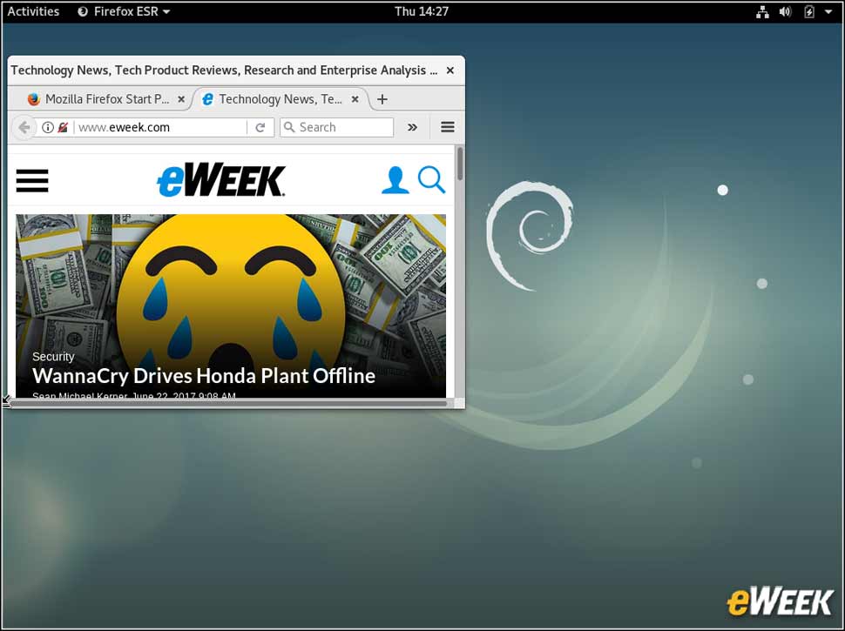Click the wired network status icon

tap(762, 12)
